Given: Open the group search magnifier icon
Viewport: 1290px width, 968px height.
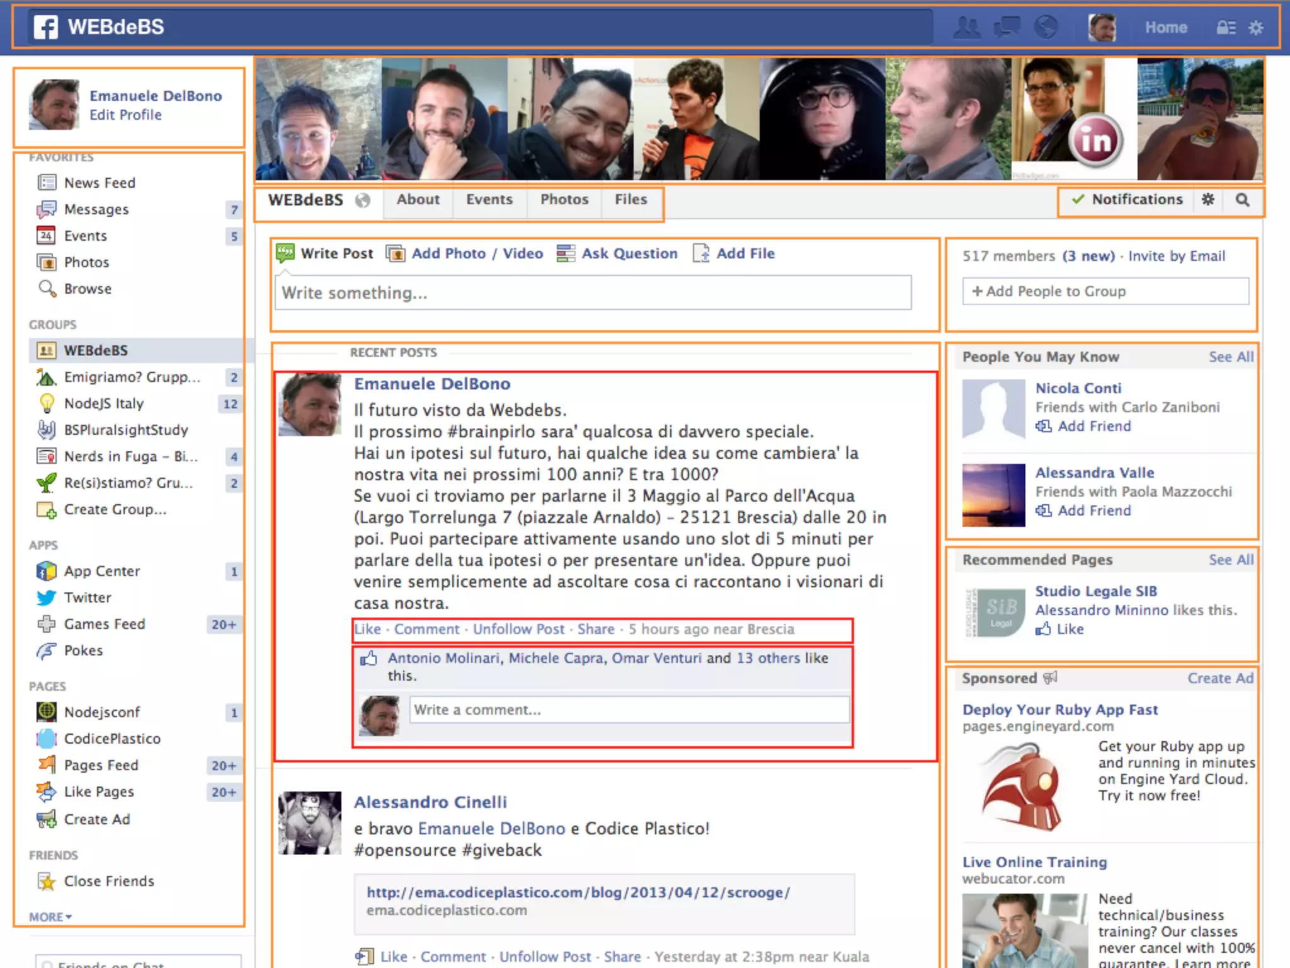Looking at the screenshot, I should [1242, 200].
